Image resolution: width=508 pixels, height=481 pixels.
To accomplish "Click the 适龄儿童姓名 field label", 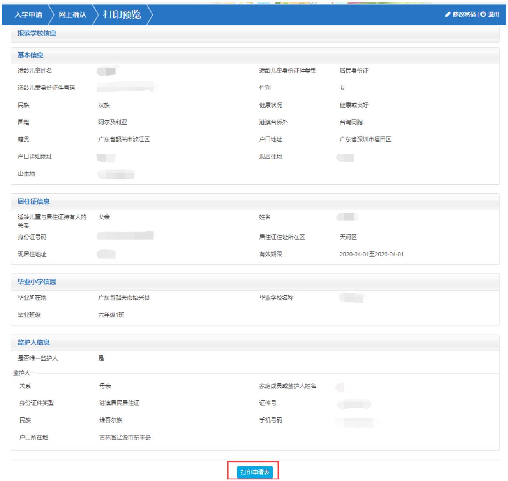I will 35,71.
